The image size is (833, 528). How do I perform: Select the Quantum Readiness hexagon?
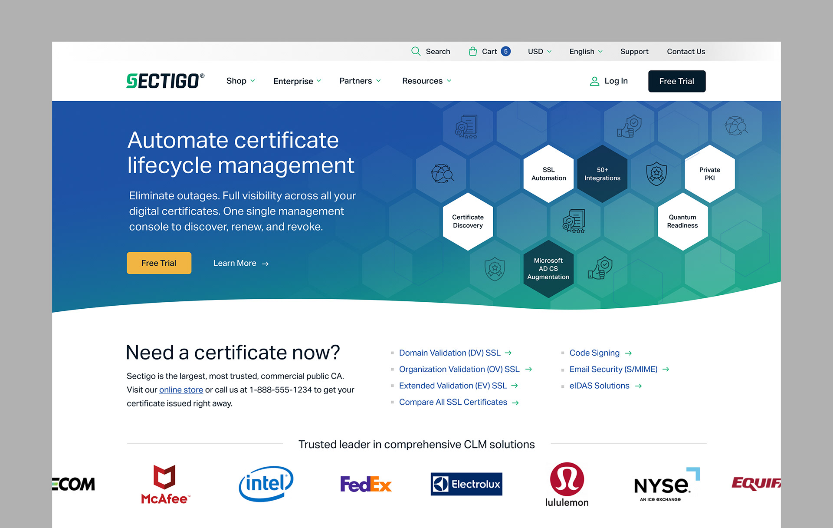[x=682, y=221]
